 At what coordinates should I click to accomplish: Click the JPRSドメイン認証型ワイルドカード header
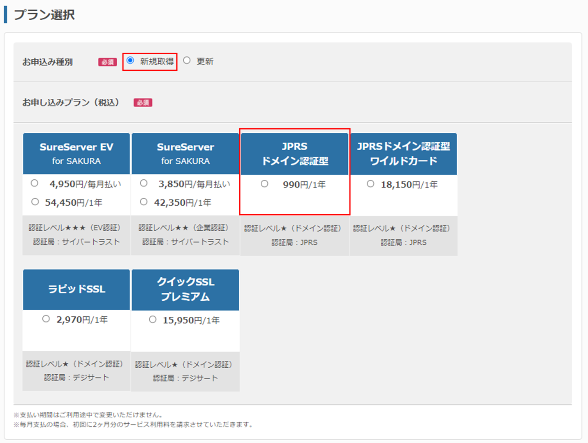point(403,153)
